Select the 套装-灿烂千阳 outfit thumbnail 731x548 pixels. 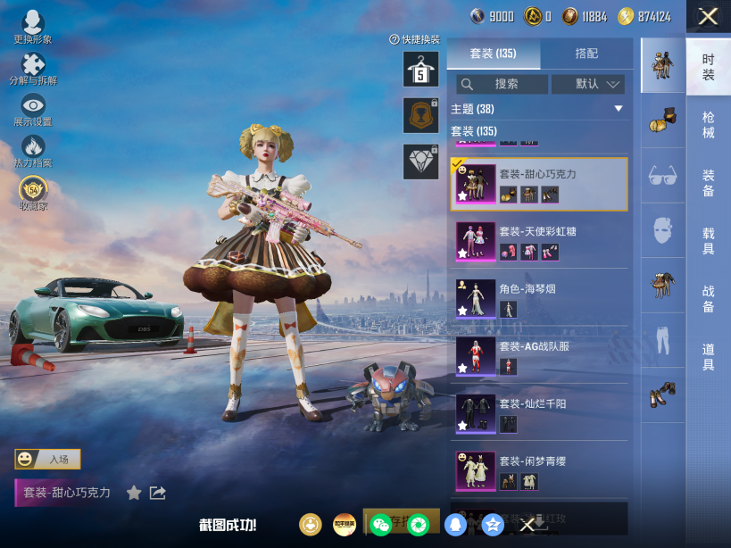476,414
